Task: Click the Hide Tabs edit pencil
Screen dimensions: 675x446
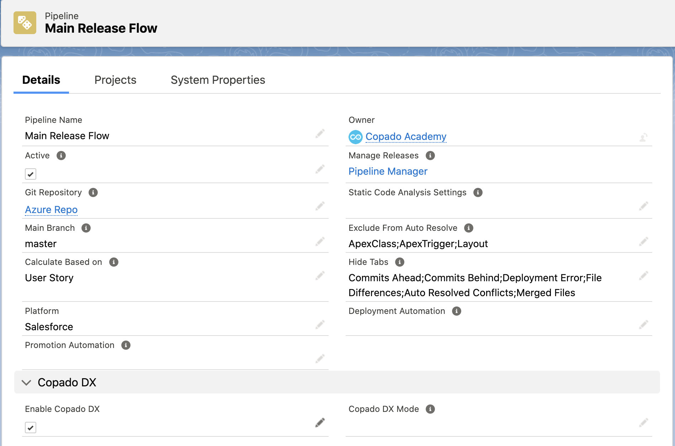Action: 644,276
